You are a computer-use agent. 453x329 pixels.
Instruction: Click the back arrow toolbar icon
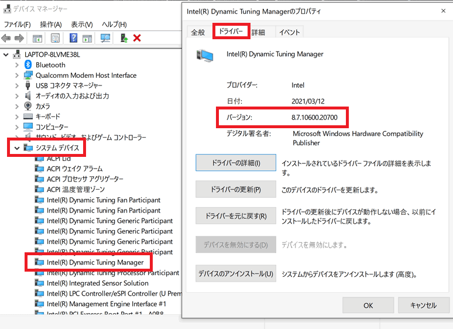click(6, 38)
